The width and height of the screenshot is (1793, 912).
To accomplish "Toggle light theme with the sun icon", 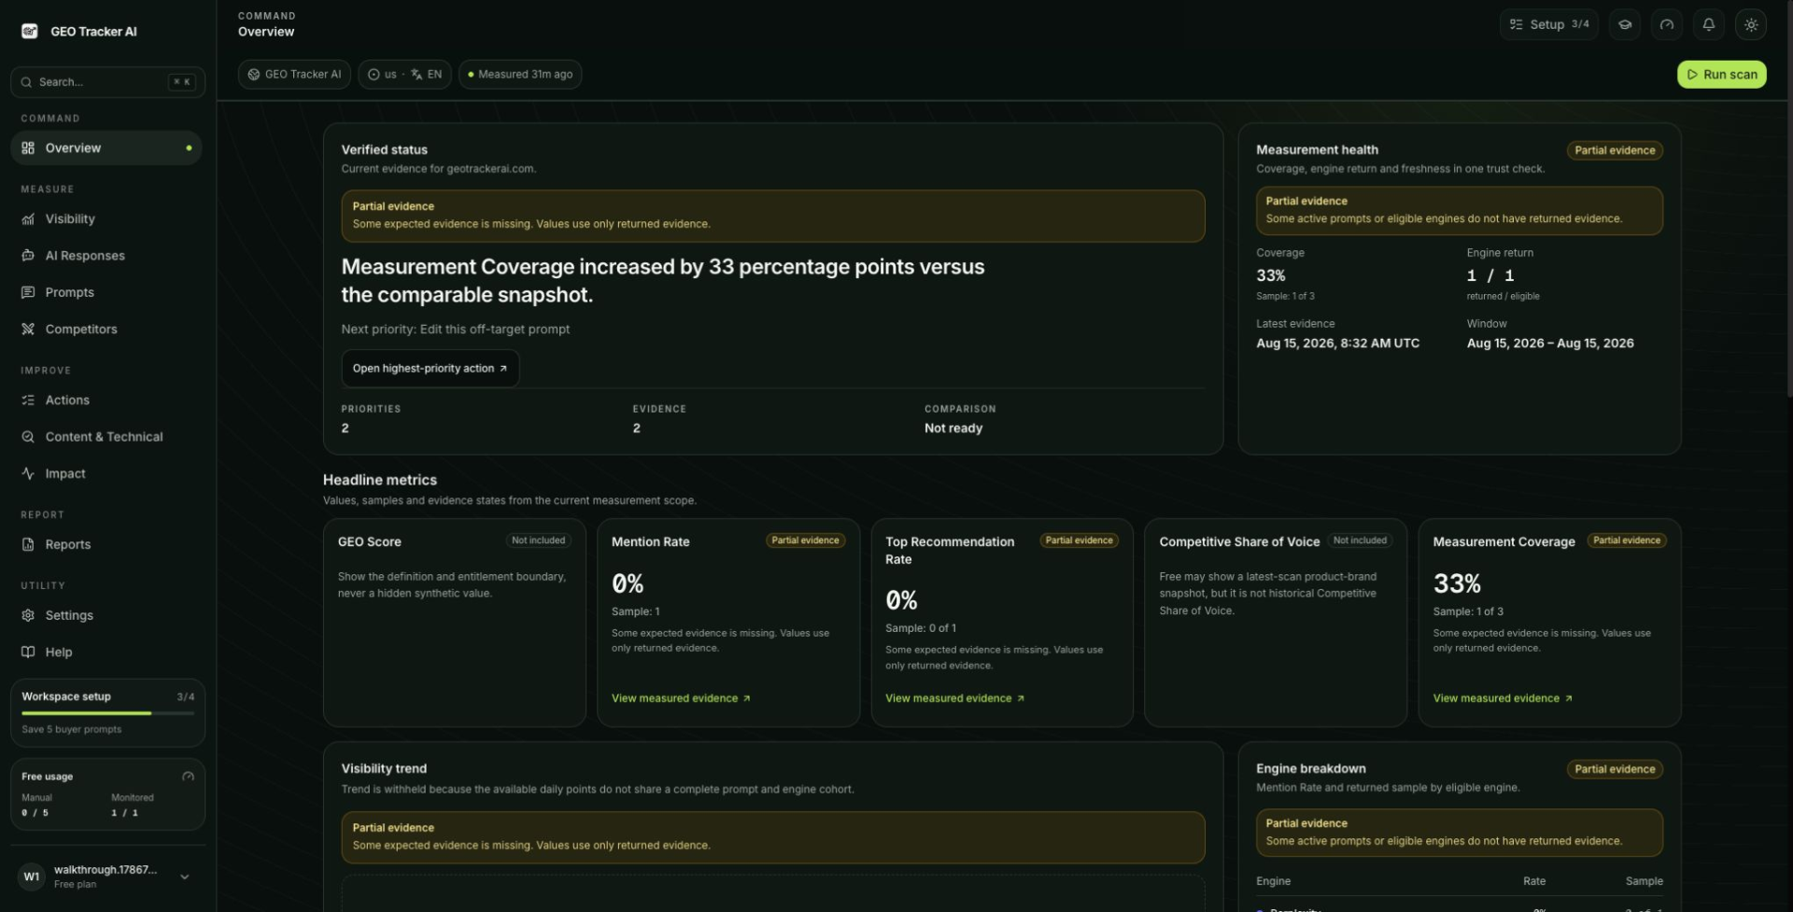I will 1751,24.
